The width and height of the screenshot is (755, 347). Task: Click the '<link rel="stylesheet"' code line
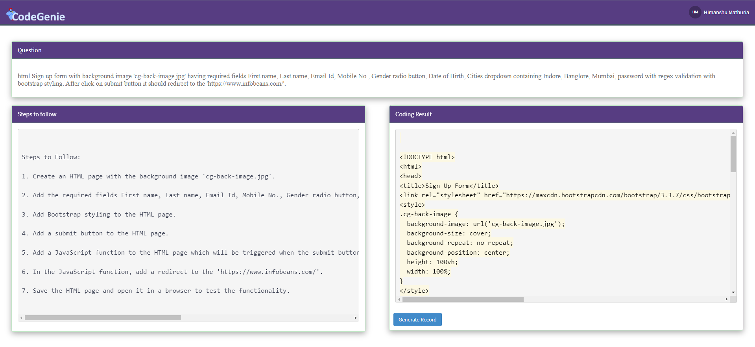point(565,195)
